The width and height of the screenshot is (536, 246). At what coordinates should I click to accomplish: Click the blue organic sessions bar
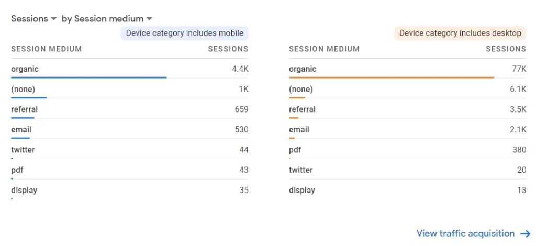pyautogui.click(x=89, y=77)
